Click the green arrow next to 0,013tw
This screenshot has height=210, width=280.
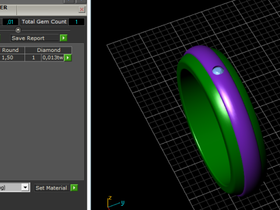tap(68, 58)
